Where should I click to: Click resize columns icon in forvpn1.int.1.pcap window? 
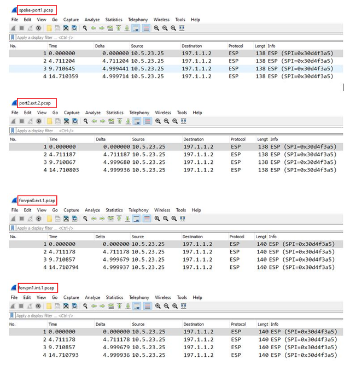coord(183,306)
